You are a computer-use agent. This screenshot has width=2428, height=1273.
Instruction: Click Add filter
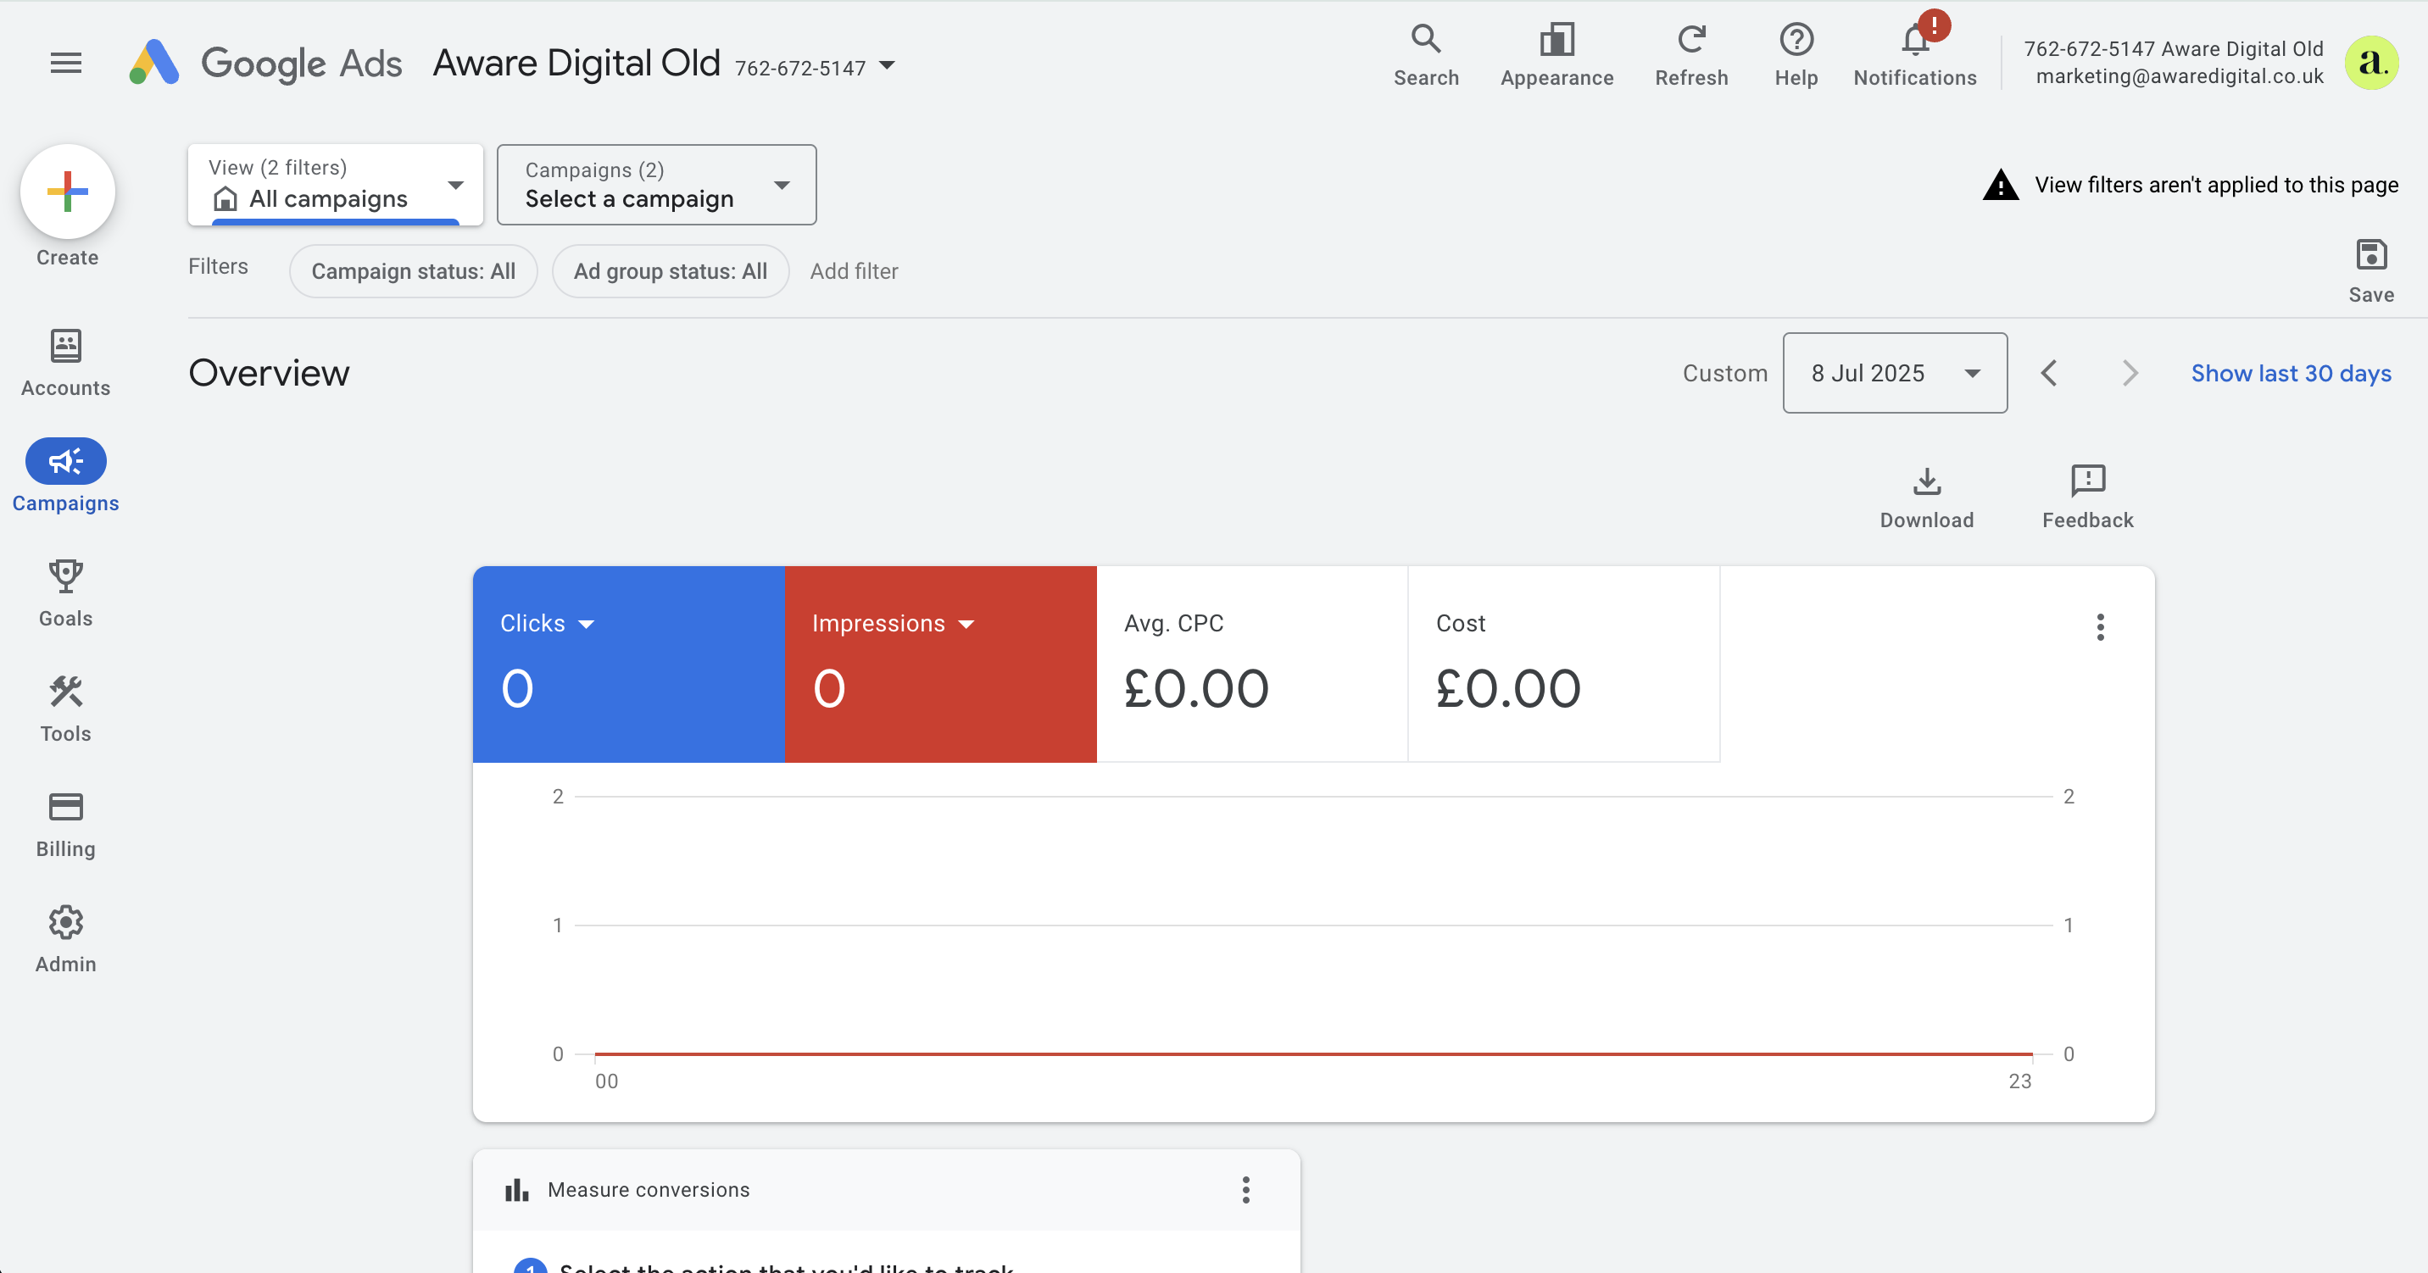[x=854, y=271]
